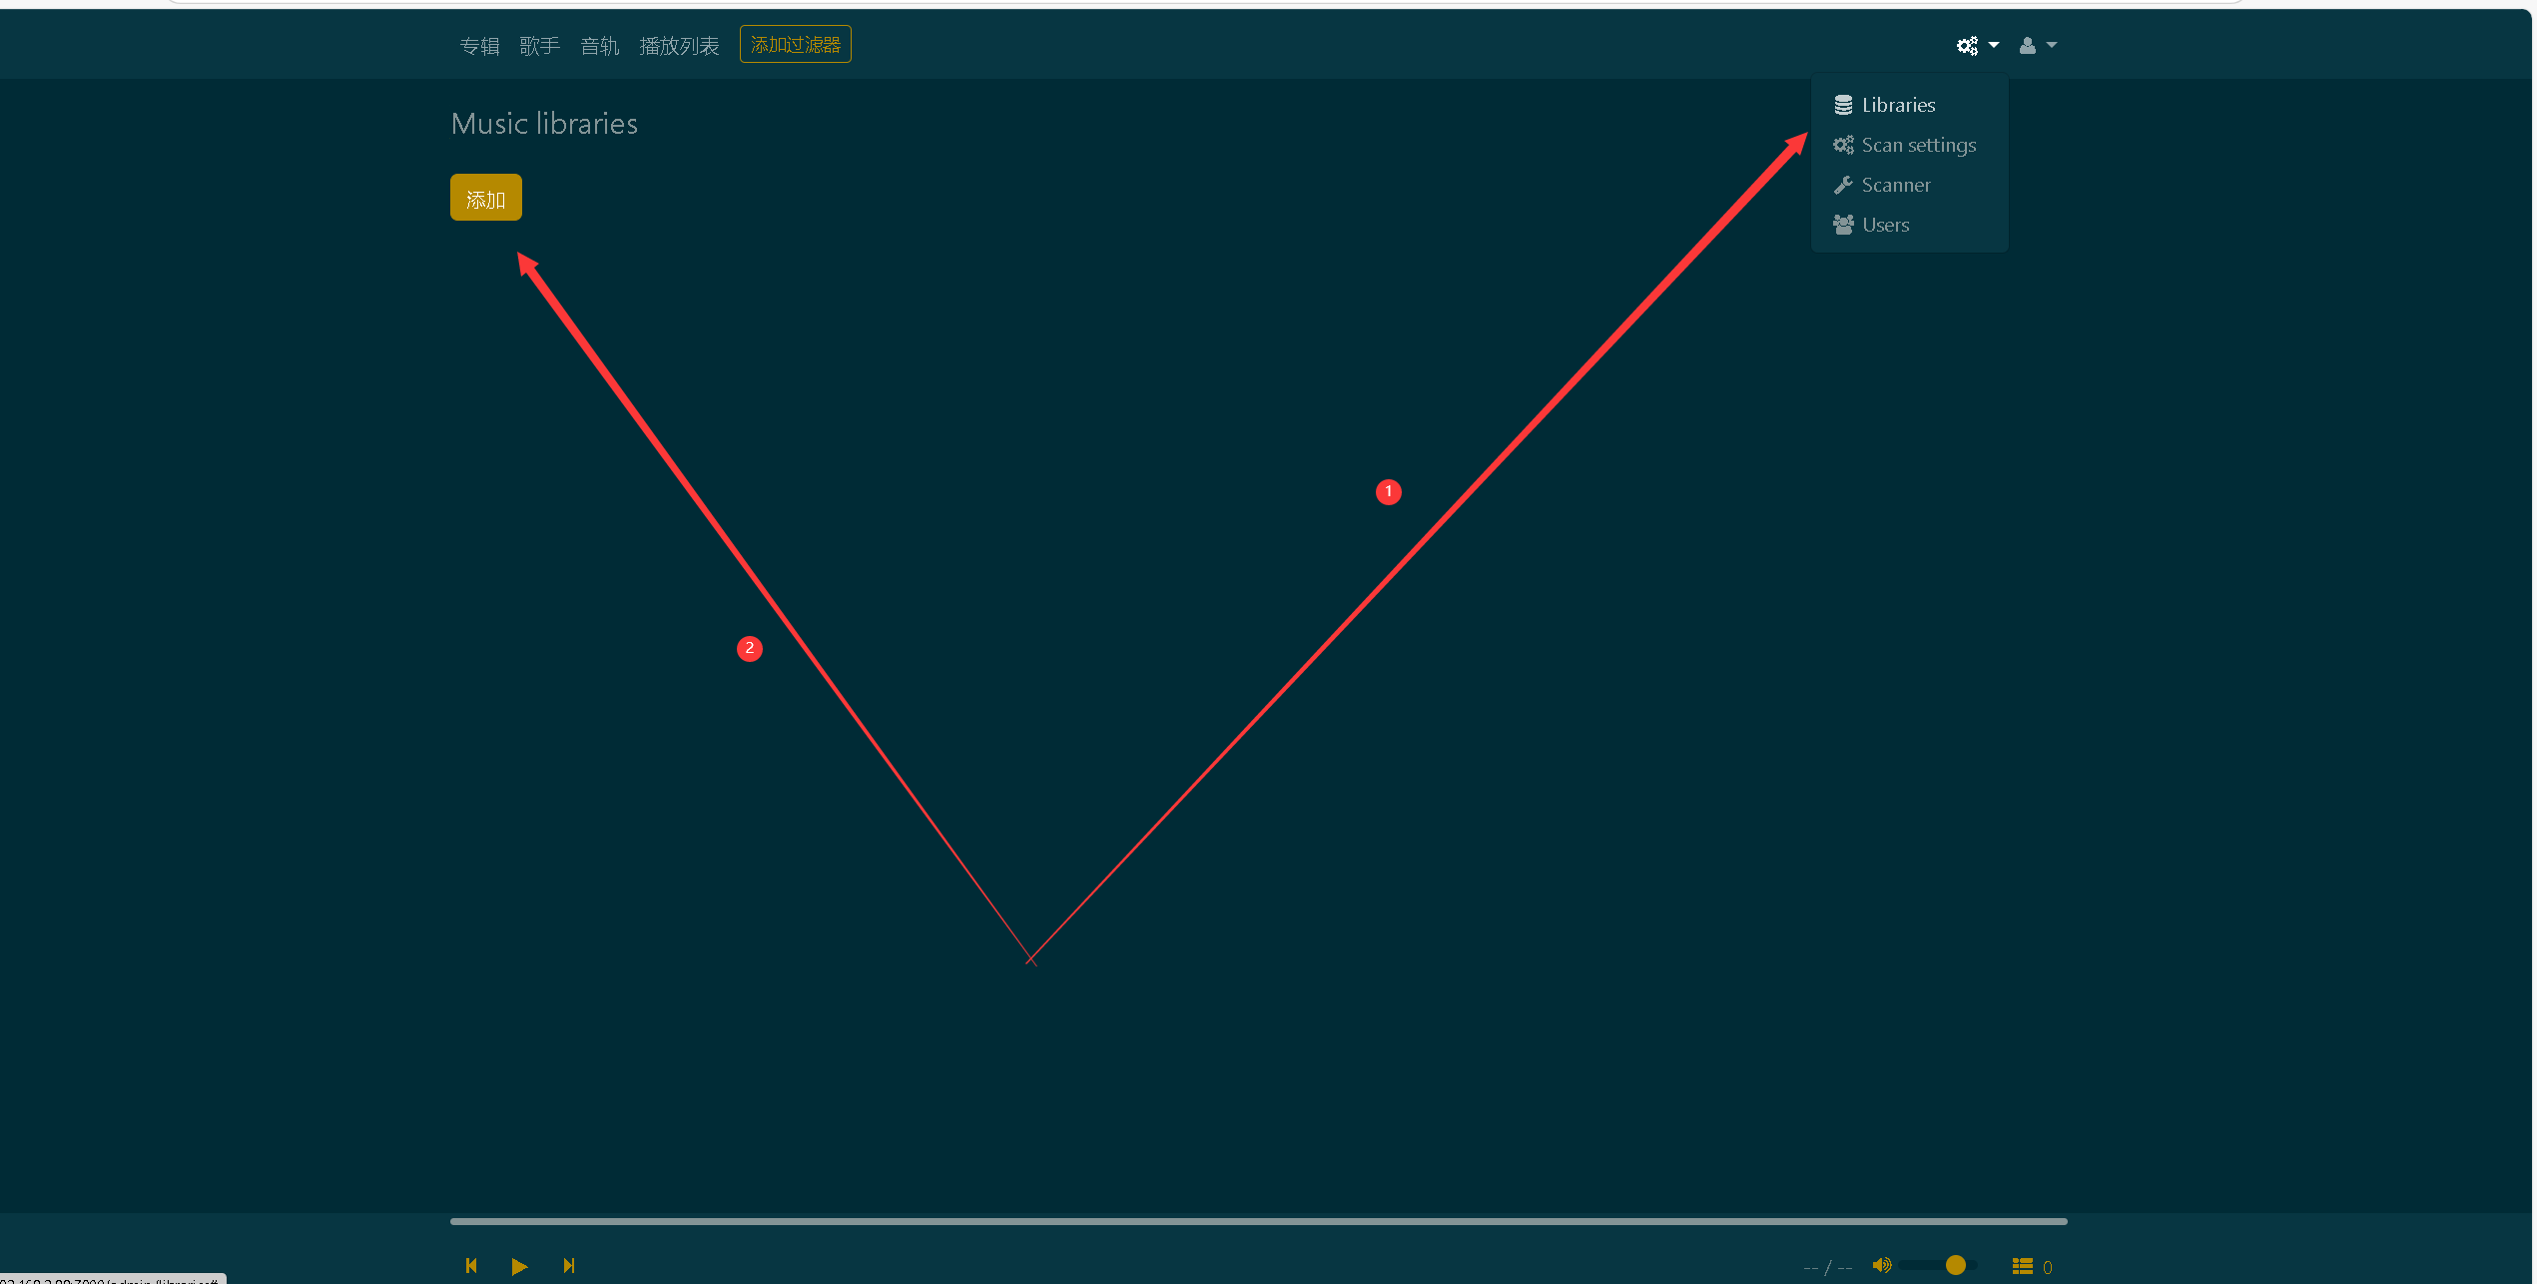Click the previous track button
The image size is (2537, 1284).
coord(471,1265)
